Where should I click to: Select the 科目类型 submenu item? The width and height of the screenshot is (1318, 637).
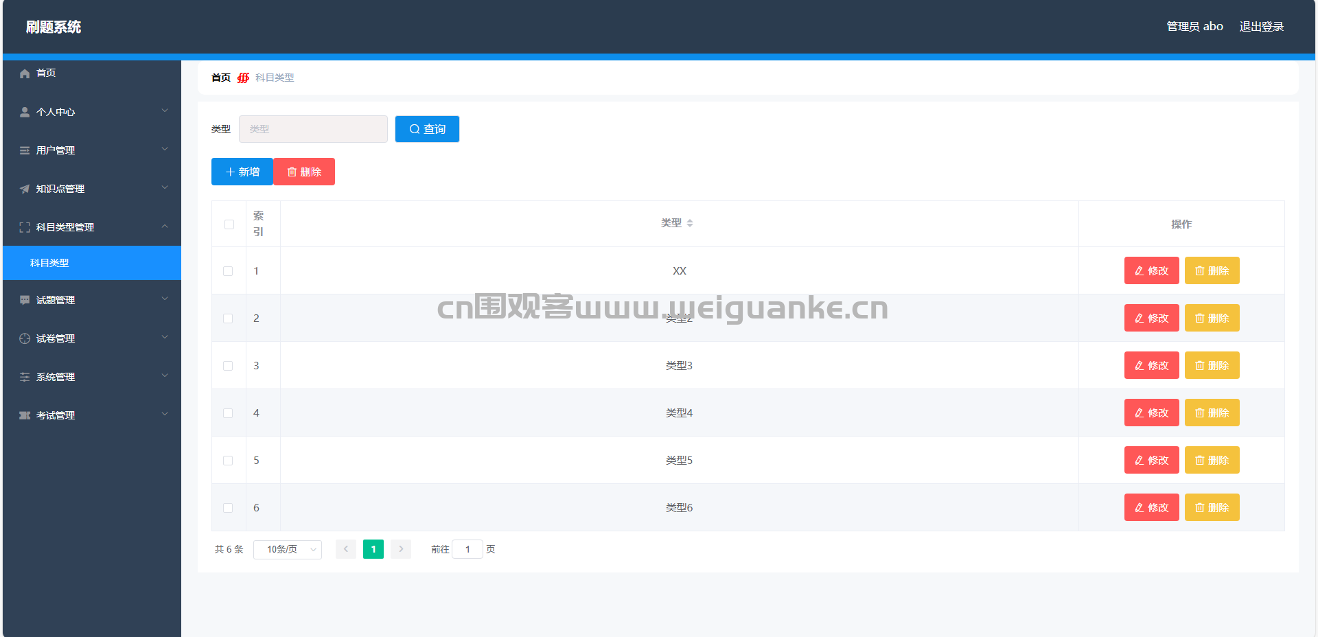click(92, 263)
